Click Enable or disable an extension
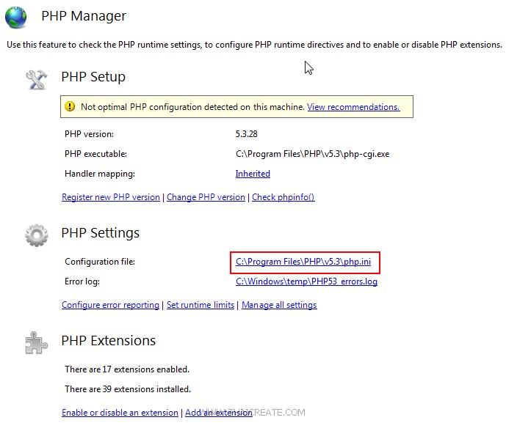This screenshot has height=431, width=506. click(x=120, y=413)
